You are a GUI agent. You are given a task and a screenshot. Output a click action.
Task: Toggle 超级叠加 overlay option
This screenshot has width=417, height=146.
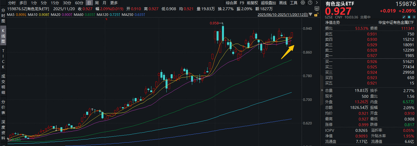pos(268,3)
